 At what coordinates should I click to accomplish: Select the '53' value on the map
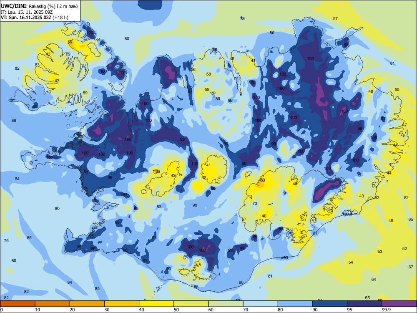380,252
